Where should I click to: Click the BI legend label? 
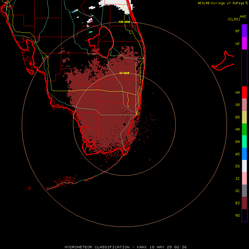pos(237,203)
